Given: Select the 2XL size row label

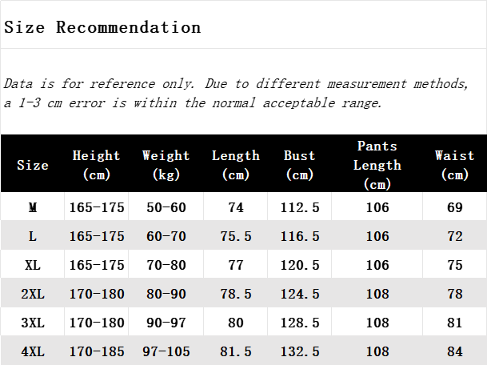Looking at the screenshot, I should [x=33, y=295].
